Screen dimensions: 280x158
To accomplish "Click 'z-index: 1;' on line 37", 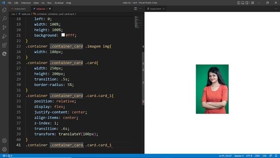I will tap(46, 123).
